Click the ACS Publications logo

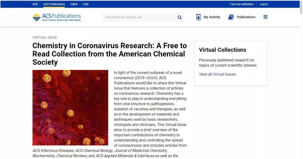click(57, 17)
